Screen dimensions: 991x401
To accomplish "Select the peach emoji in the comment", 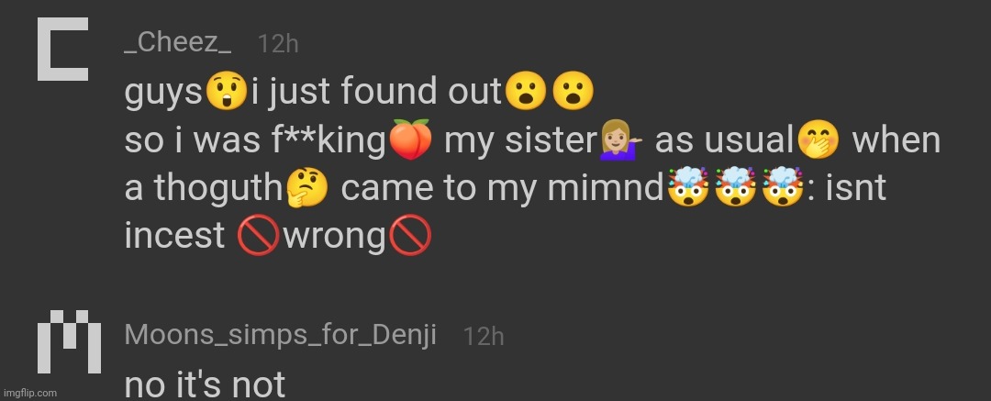I will point(411,139).
